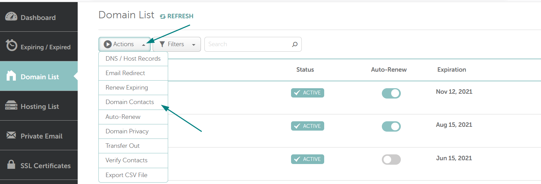
Task: Turn off Auto-Renew for Aug 15, 2021 domain
Action: [391, 126]
